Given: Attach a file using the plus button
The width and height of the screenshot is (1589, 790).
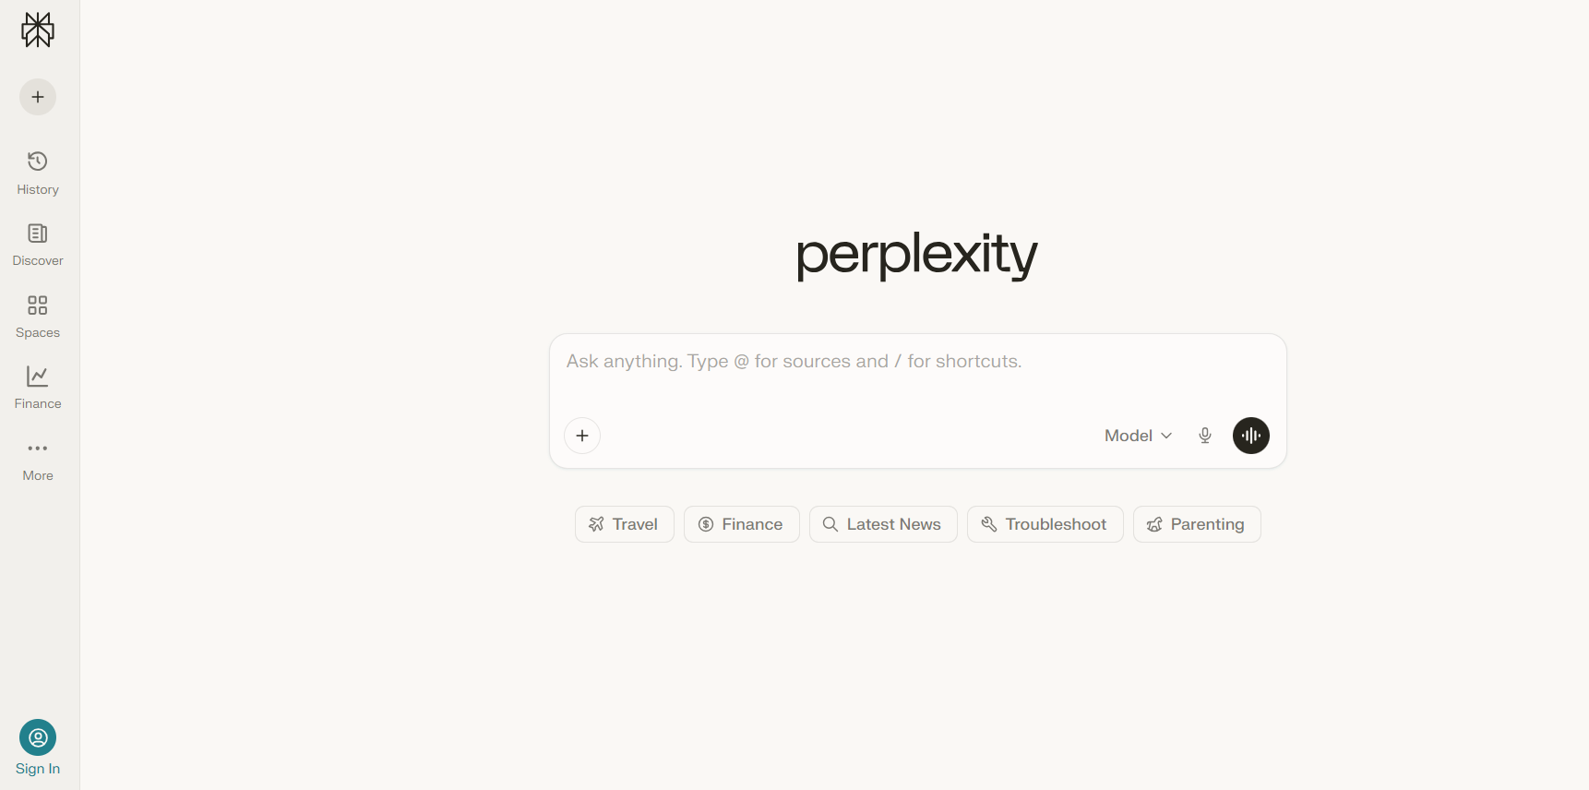Looking at the screenshot, I should (x=581, y=435).
